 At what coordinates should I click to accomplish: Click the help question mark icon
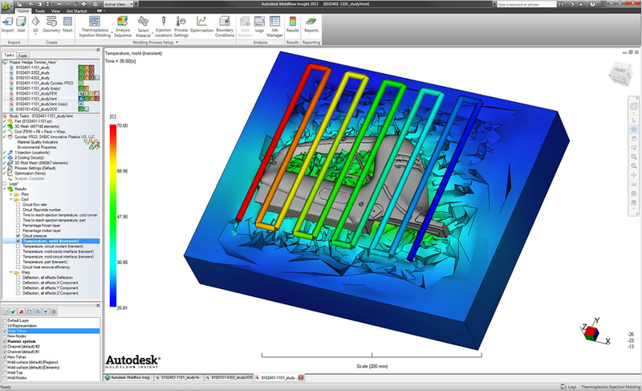pyautogui.click(x=592, y=4)
